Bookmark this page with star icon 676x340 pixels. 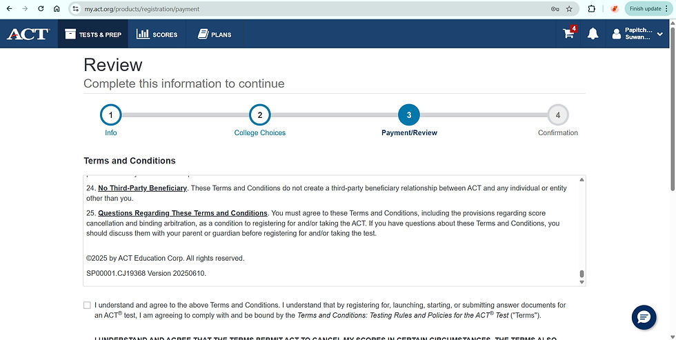569,8
